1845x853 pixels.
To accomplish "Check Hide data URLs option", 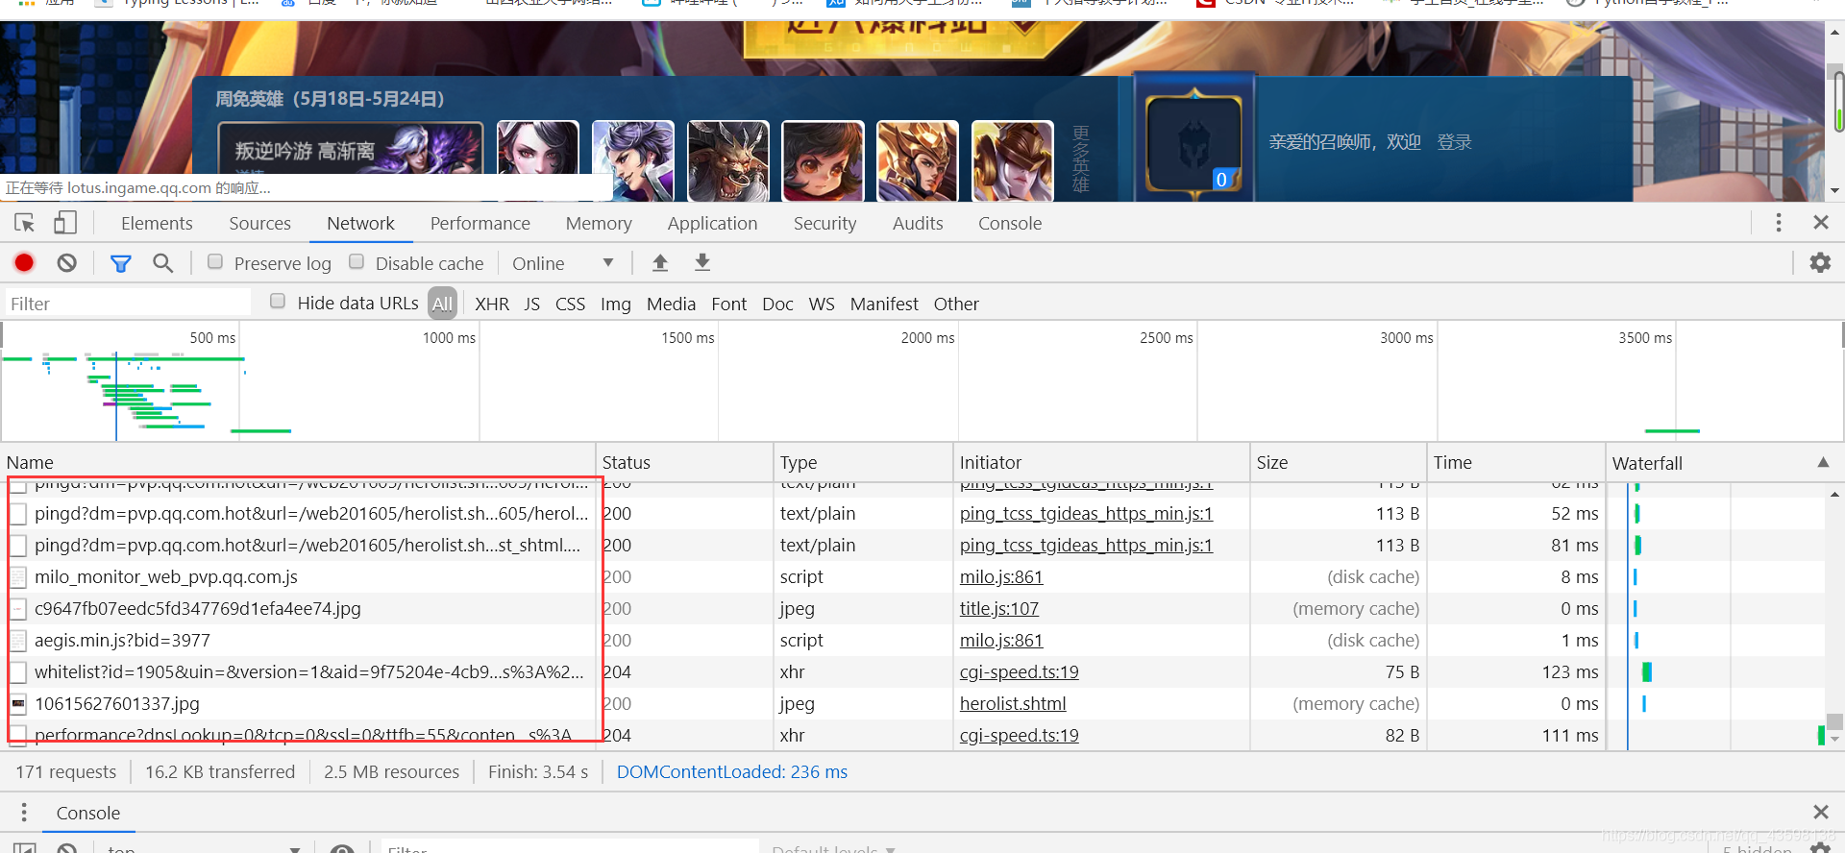I will point(278,301).
